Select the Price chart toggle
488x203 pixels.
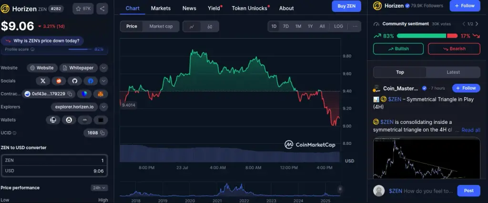click(132, 27)
